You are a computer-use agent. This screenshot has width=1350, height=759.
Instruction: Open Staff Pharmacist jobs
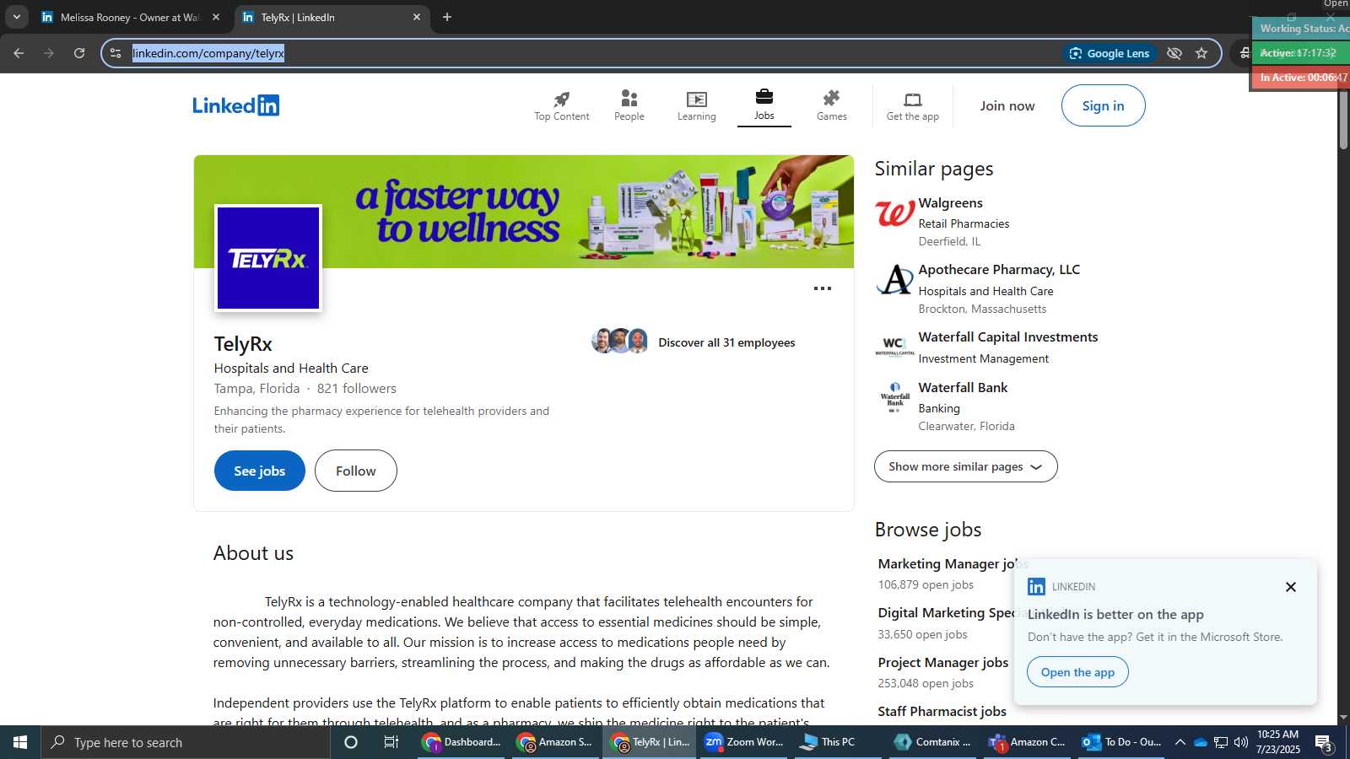tap(942, 712)
